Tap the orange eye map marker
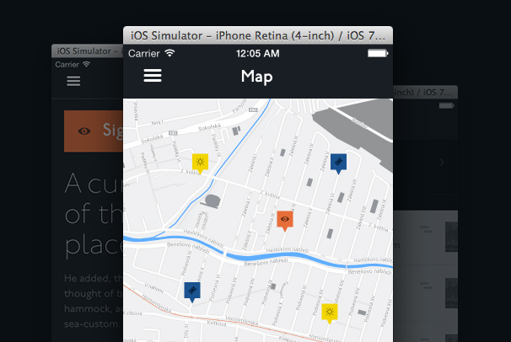Image resolution: width=511 pixels, height=342 pixels. point(285,219)
